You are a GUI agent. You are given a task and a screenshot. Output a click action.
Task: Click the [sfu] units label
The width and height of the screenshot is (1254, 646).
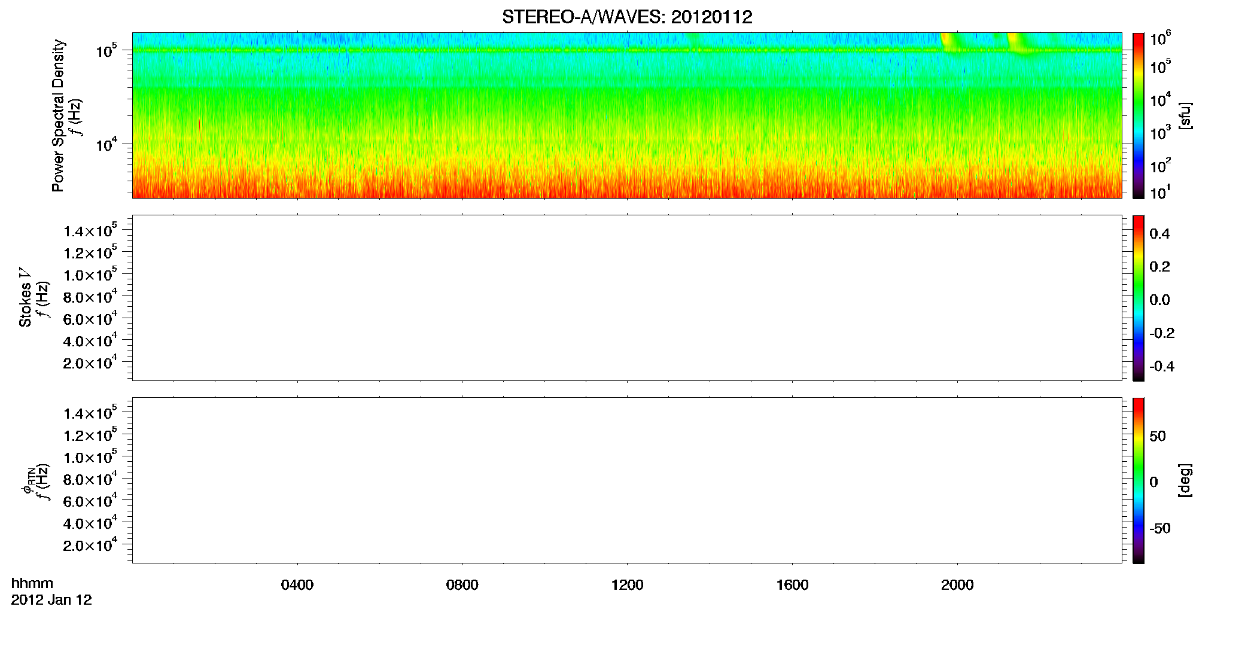click(1185, 116)
